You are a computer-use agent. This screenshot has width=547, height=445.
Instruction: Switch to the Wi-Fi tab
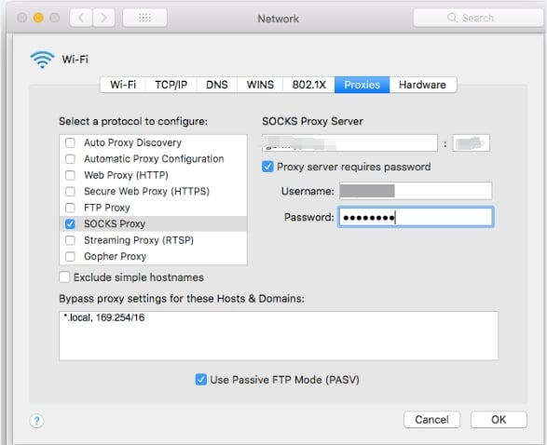[x=123, y=85]
